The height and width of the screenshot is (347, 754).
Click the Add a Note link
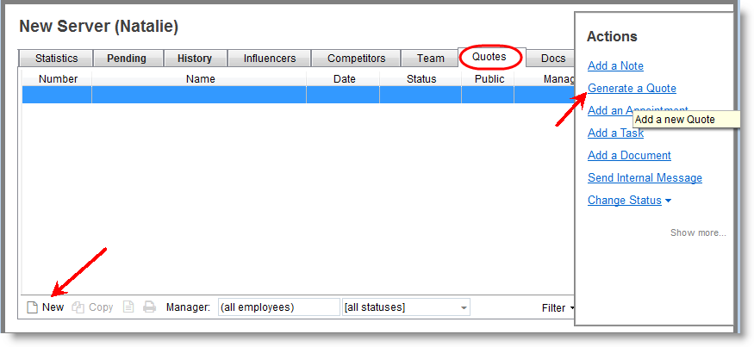615,66
